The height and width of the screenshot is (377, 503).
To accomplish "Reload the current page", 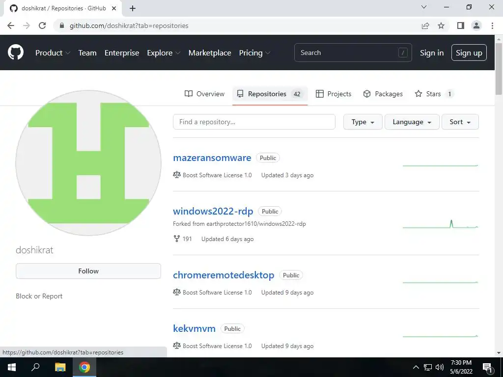I will pos(42,26).
